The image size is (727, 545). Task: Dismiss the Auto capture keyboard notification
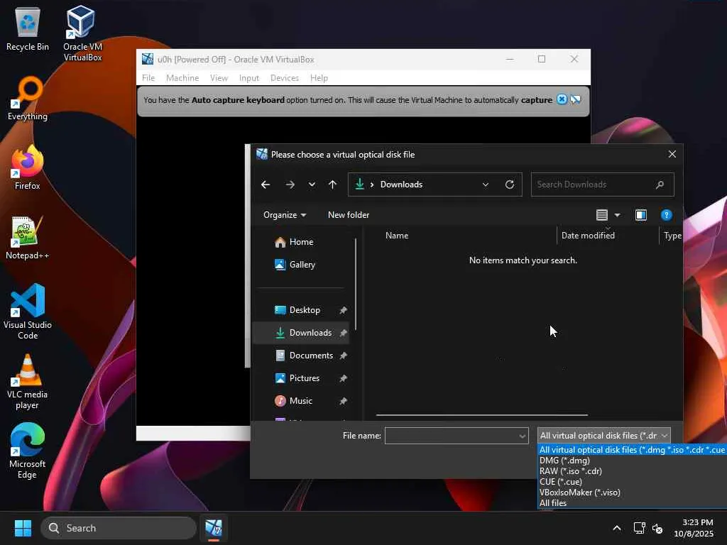point(562,99)
